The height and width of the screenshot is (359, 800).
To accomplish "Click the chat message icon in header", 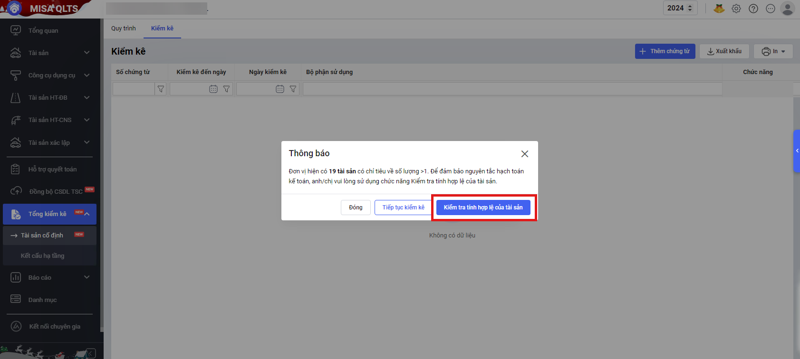I will tap(771, 9).
